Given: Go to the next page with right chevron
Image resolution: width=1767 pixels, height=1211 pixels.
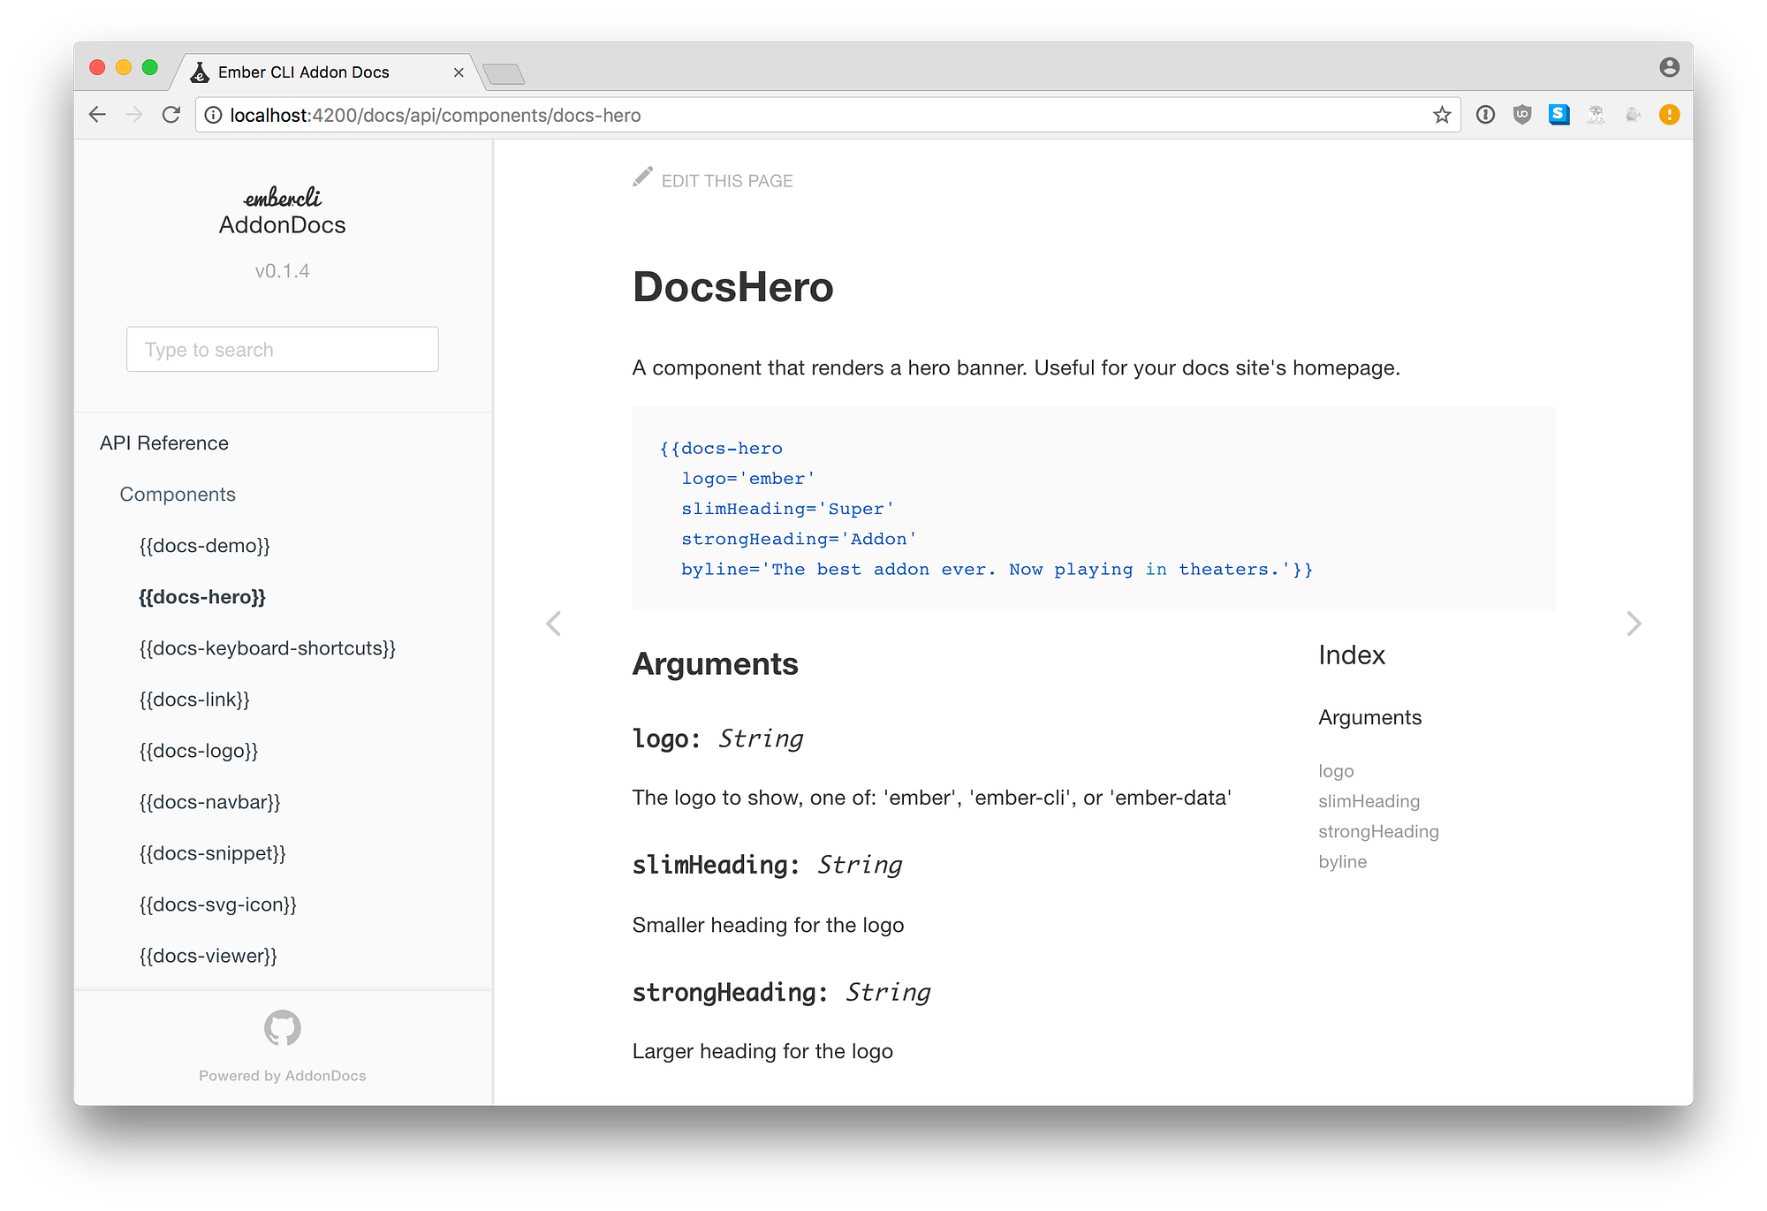Looking at the screenshot, I should [x=1634, y=624].
